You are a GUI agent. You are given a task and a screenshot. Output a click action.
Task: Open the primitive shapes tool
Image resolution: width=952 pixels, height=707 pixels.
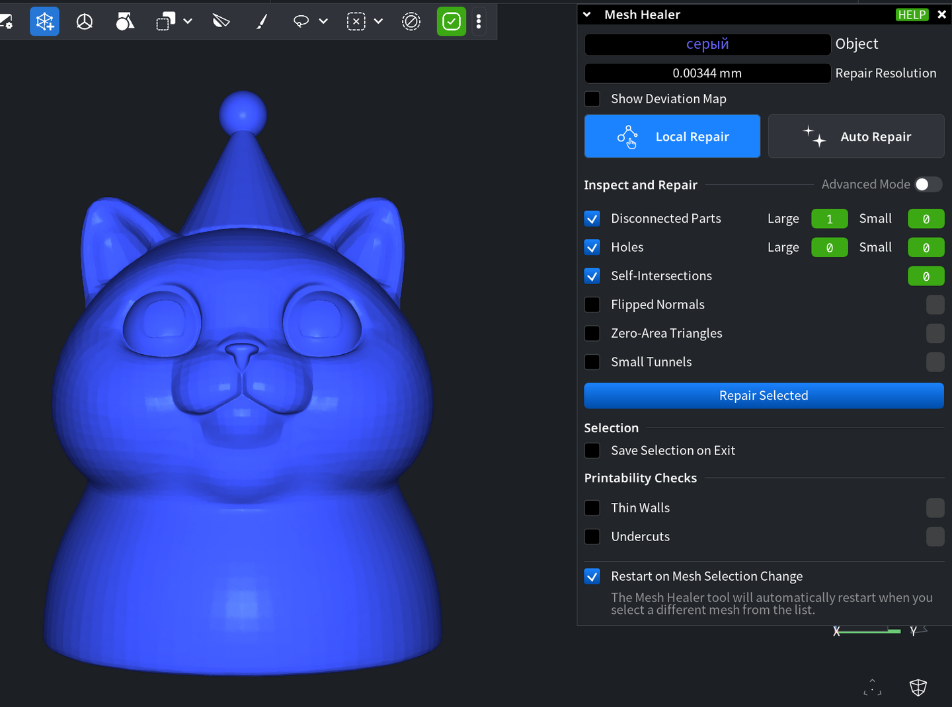pyautogui.click(x=125, y=22)
